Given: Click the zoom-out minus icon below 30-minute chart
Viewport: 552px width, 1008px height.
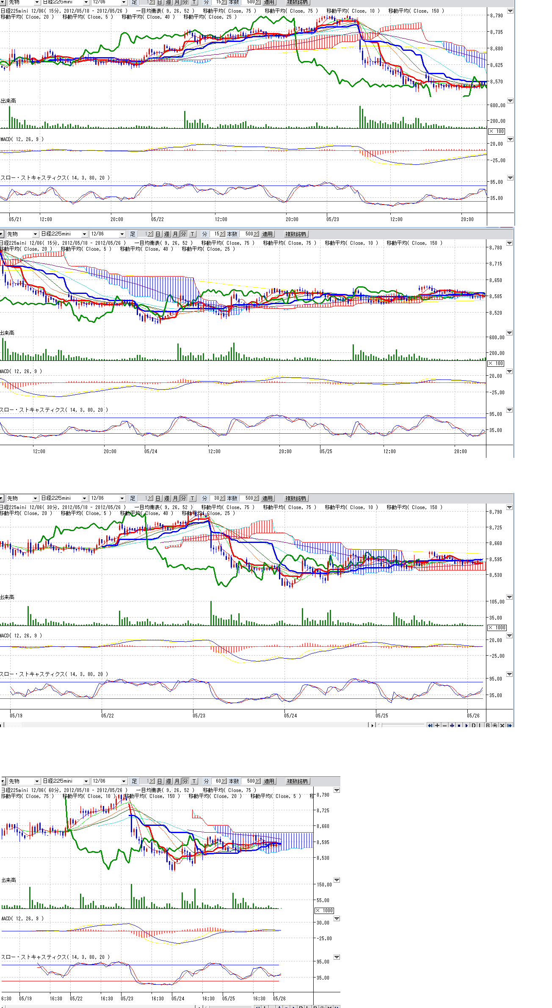Looking at the screenshot, I should click(444, 726).
